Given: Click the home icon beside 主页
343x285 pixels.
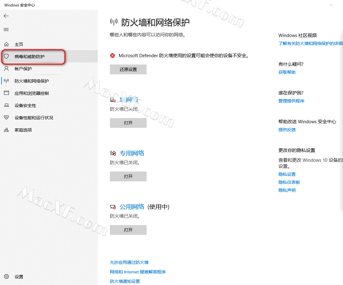Looking at the screenshot, I should [x=6, y=44].
